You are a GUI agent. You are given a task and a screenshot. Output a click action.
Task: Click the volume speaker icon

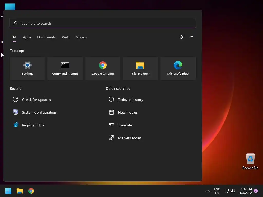233,191
